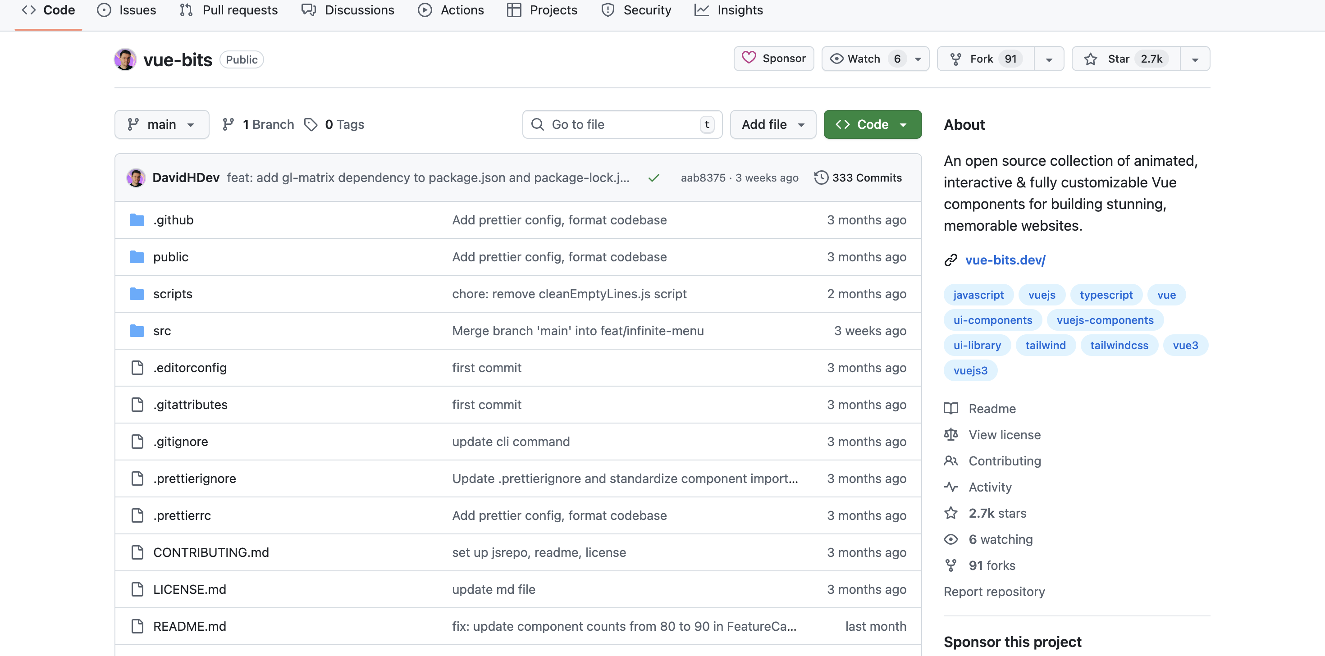
Task: Open the commit history clock icon
Action: point(821,178)
